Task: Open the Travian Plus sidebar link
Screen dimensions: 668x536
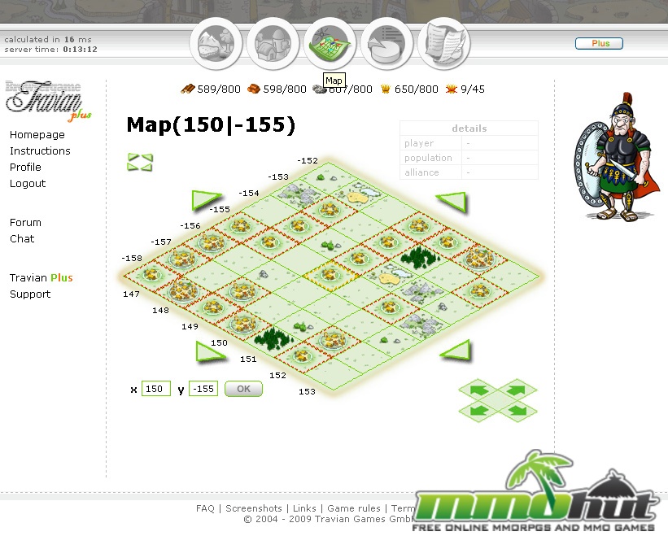Action: pos(41,277)
